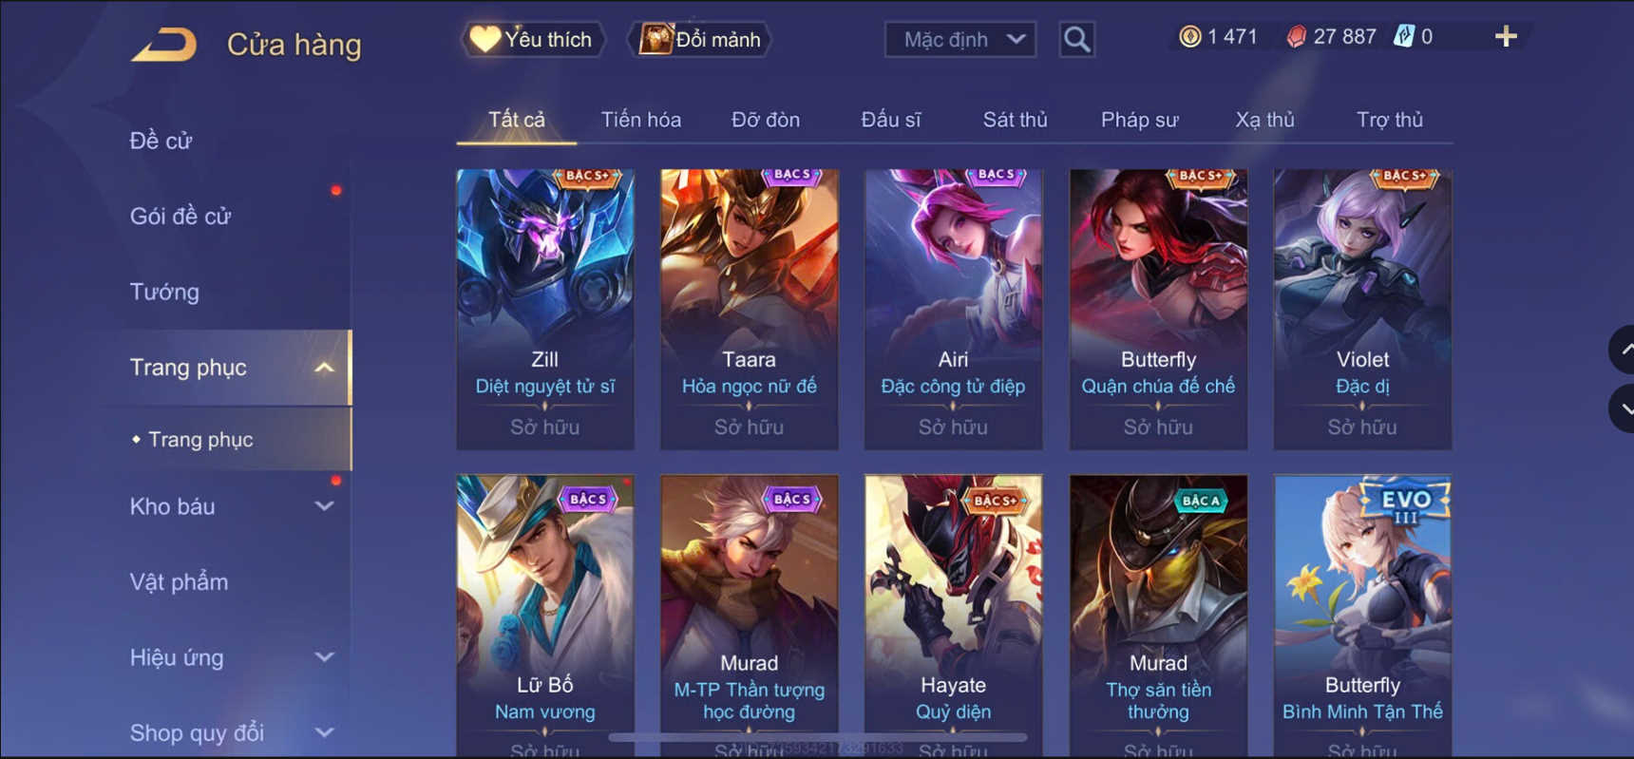Open the Đổi mảnh fragment exchange
The width and height of the screenshot is (1634, 759).
(x=700, y=40)
